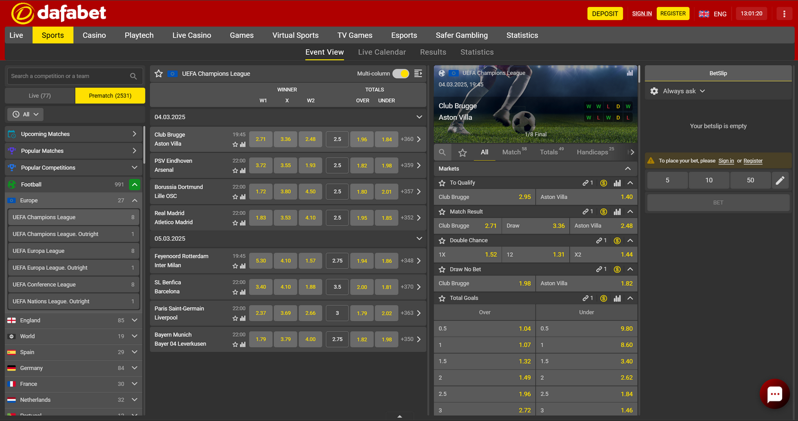Star the Match Result market as favorite
Image resolution: width=798 pixels, height=421 pixels.
click(x=442, y=212)
